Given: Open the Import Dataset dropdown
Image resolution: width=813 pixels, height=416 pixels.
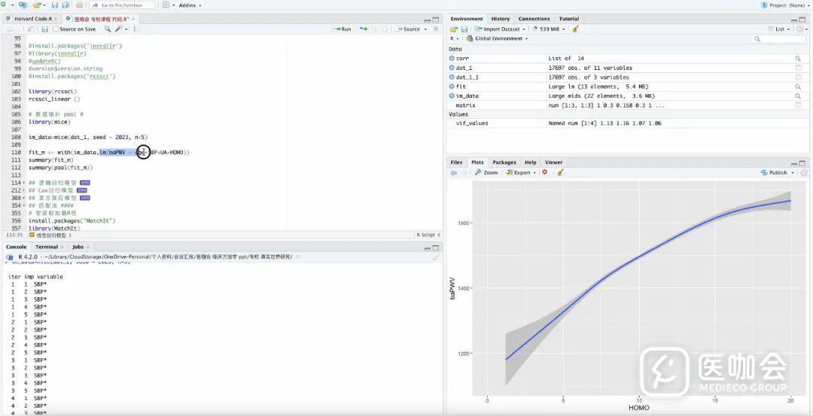Looking at the screenshot, I should pyautogui.click(x=501, y=29).
